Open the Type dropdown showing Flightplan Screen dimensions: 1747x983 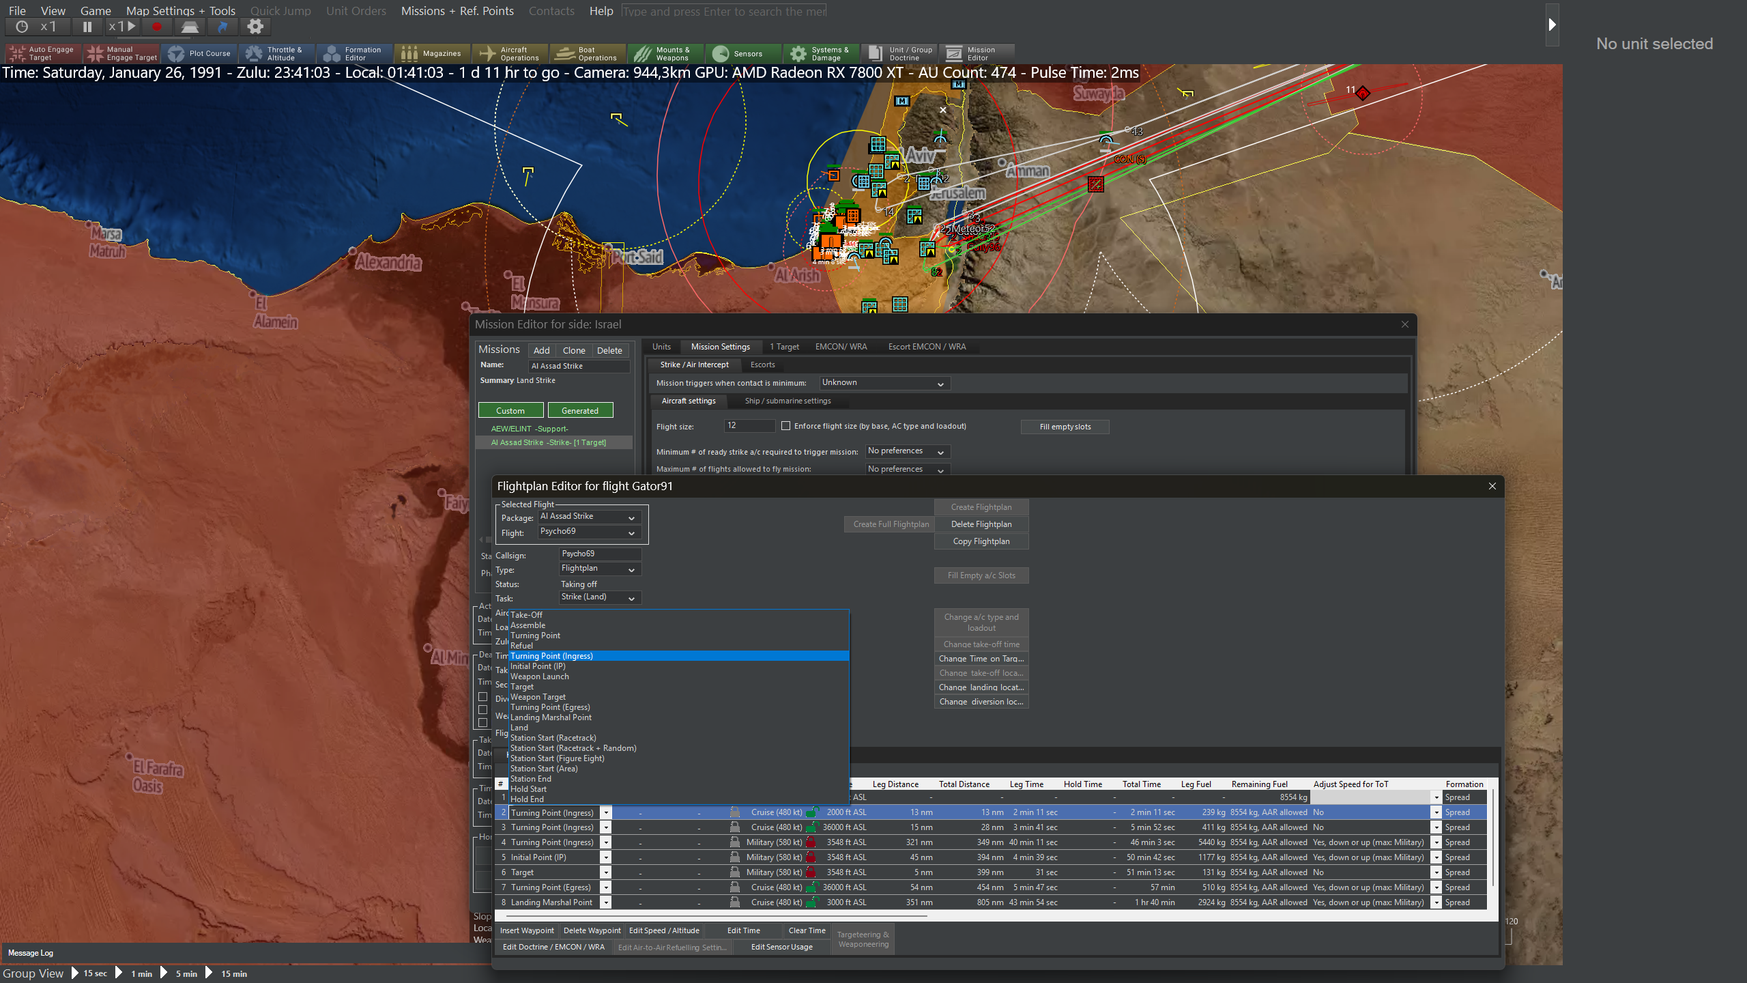[600, 569]
